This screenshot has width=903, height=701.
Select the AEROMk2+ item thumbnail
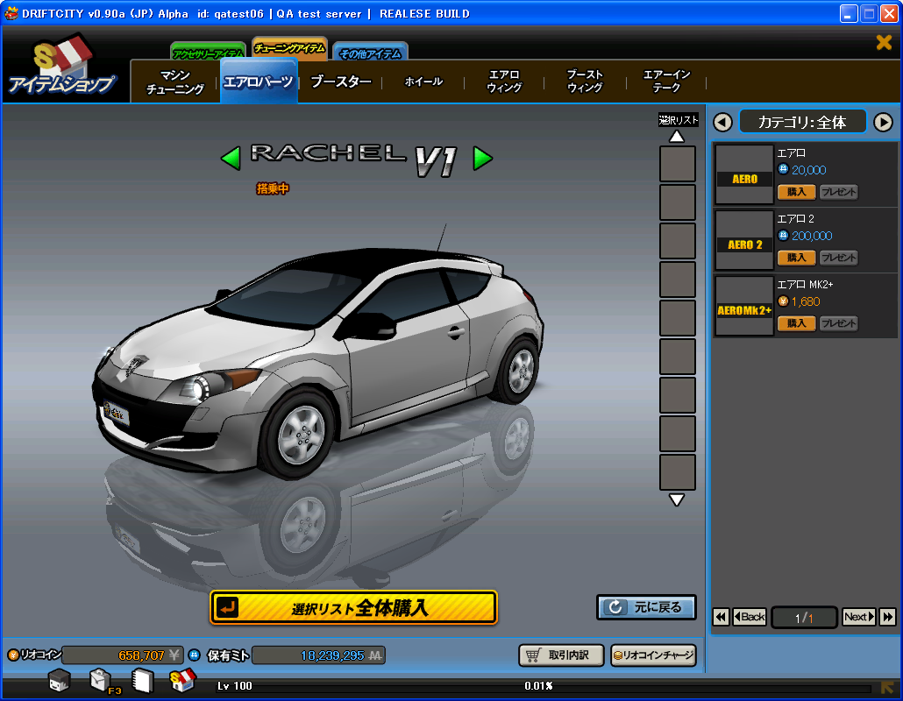pyautogui.click(x=744, y=306)
